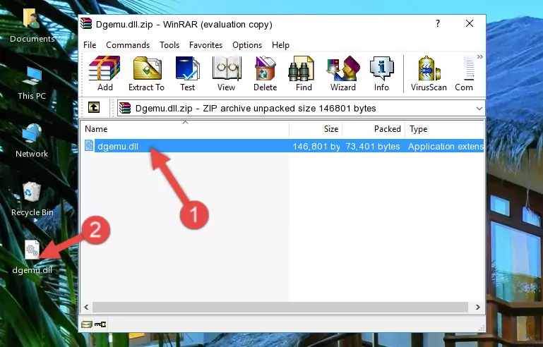The height and width of the screenshot is (347, 543).
Task: Click the horizontal scrollbar track
Action: [x=280, y=307]
